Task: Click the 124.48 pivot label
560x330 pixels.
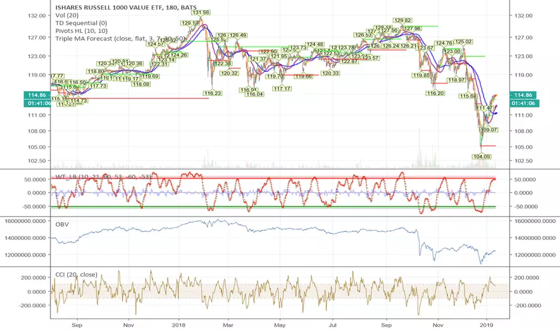Action: point(315,44)
